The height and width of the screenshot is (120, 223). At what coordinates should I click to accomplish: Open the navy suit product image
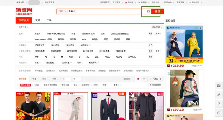109,106
